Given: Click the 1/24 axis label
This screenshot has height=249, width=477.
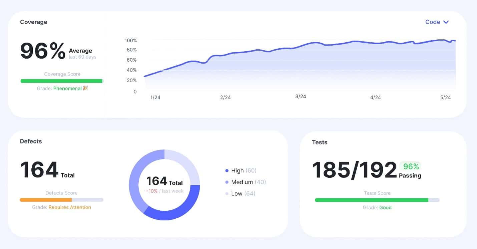Looking at the screenshot, I should coord(155,97).
